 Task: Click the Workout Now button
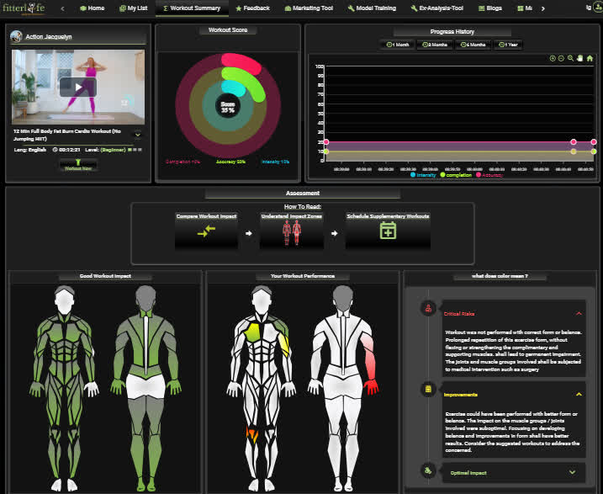[x=78, y=165]
